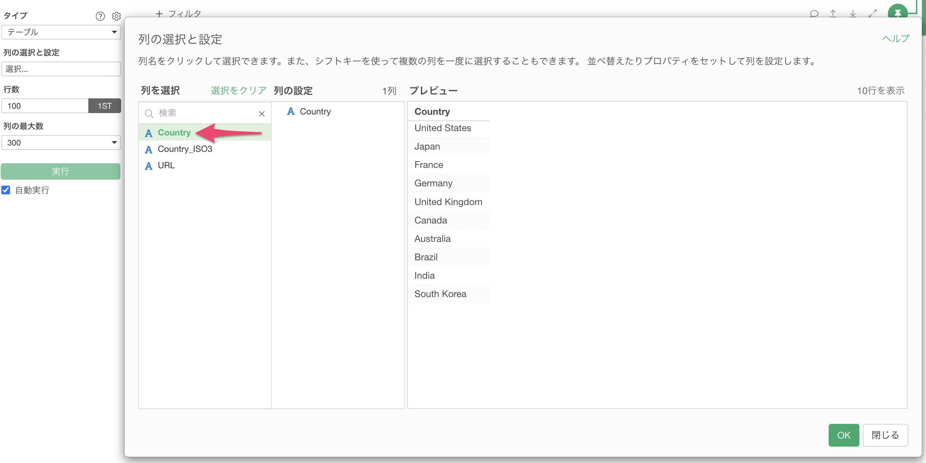This screenshot has height=463, width=926.
Task: Click the comment bubble icon
Action: pos(814,14)
